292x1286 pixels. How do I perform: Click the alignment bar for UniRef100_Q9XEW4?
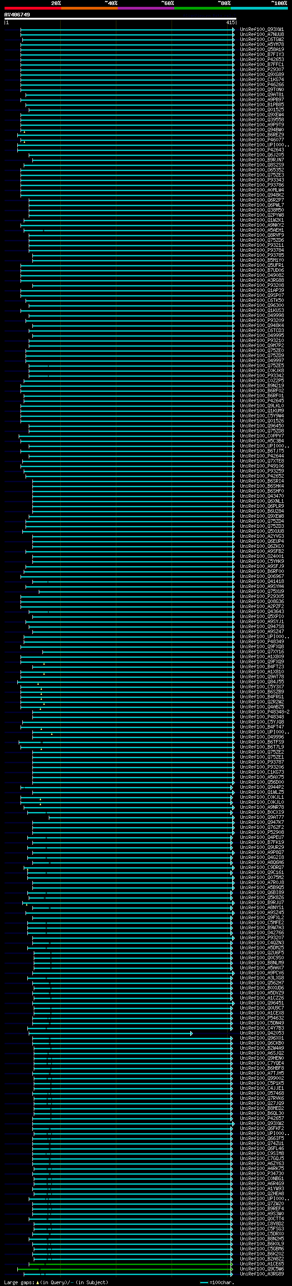pyautogui.click(x=127, y=115)
